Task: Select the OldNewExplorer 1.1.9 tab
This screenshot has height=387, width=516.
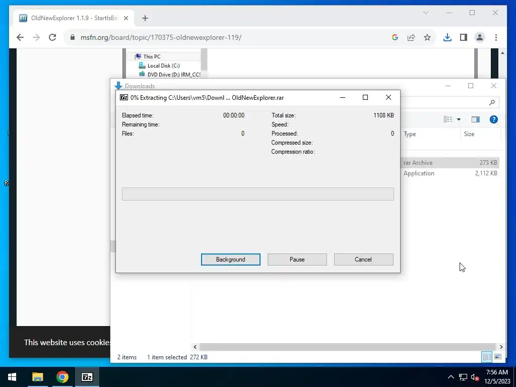Action: pyautogui.click(x=74, y=18)
